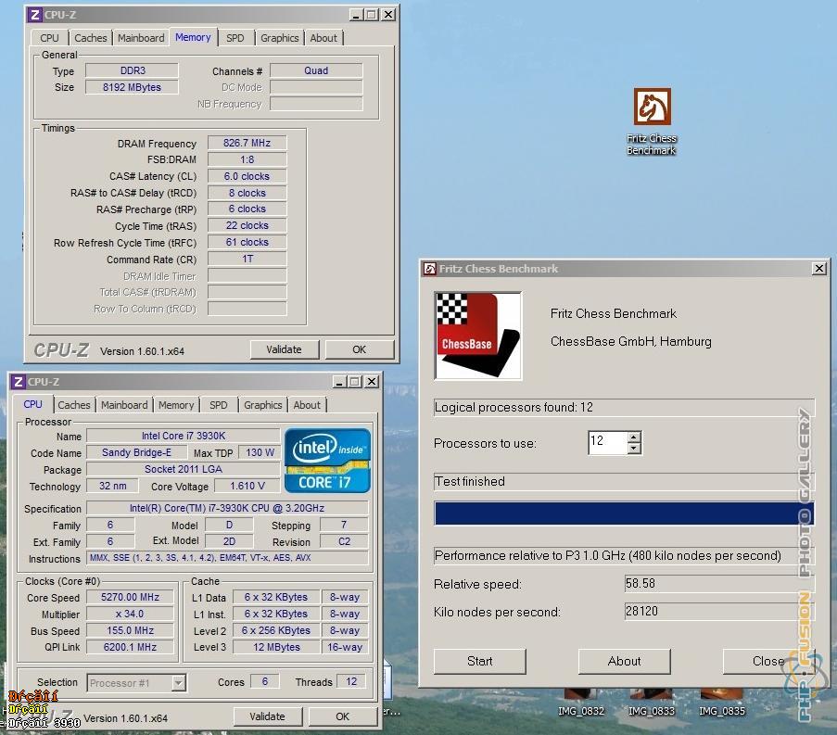
Task: Click the Package value Socket 2011 LGA
Action: click(184, 469)
